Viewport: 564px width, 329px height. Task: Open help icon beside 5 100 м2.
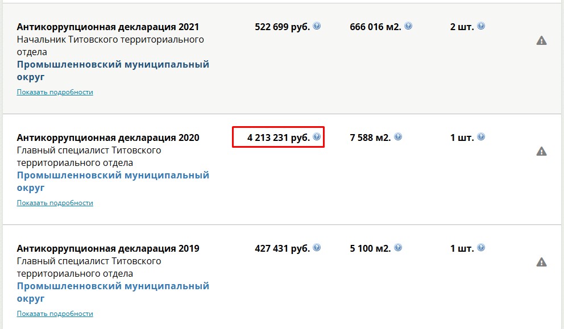coord(398,247)
